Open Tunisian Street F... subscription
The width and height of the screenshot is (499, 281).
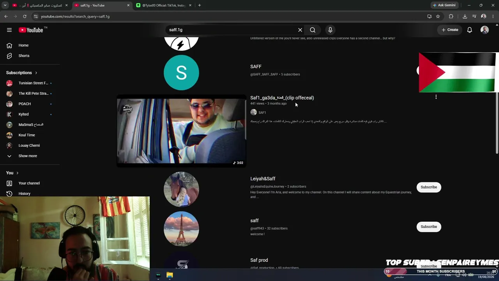[30, 83]
